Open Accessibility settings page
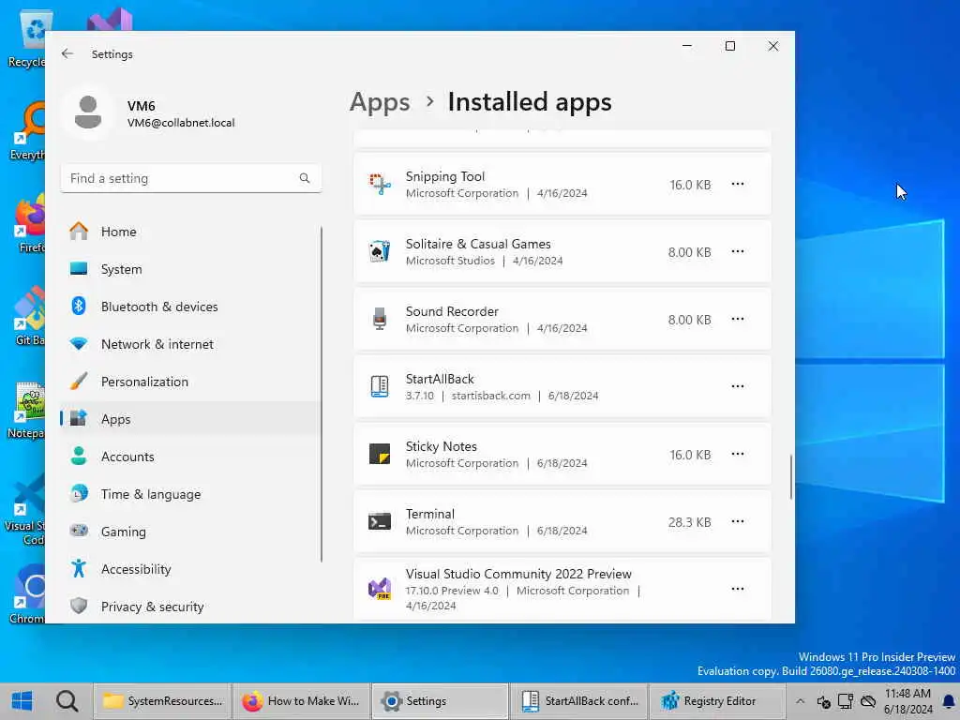Screen dimensions: 960x720 [189, 569]
